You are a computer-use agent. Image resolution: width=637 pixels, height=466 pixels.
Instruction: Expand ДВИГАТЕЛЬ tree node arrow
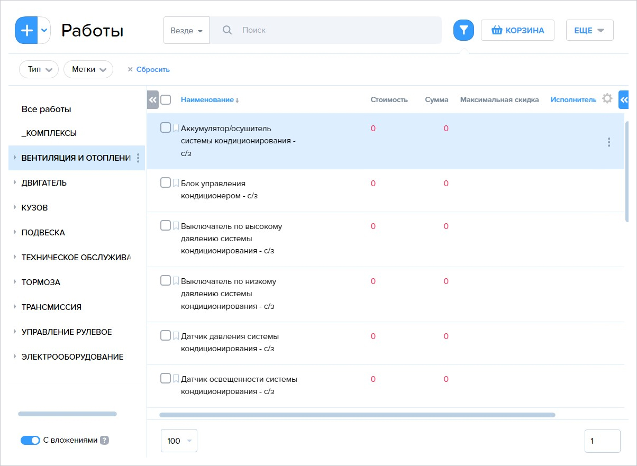15,182
